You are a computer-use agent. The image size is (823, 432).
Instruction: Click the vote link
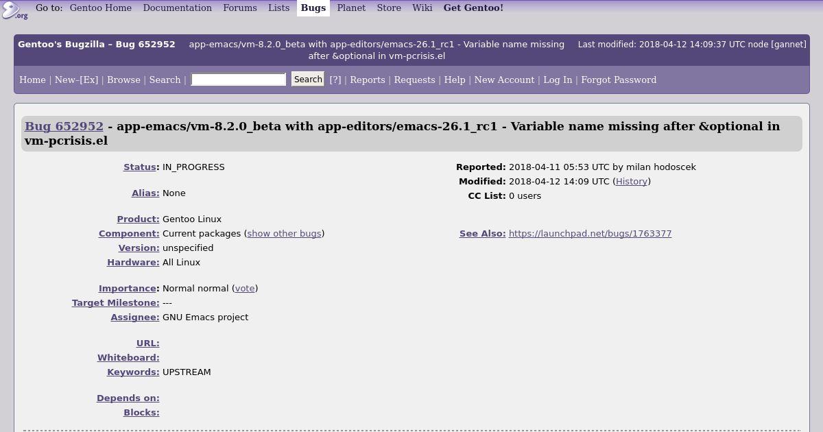(x=245, y=288)
